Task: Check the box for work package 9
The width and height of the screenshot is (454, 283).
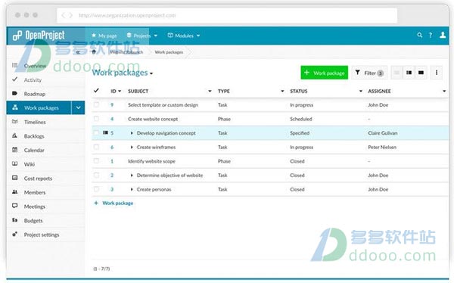Action: [x=96, y=104]
